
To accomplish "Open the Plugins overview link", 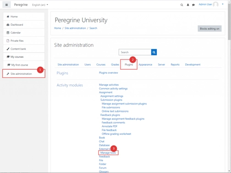I will [109, 73].
